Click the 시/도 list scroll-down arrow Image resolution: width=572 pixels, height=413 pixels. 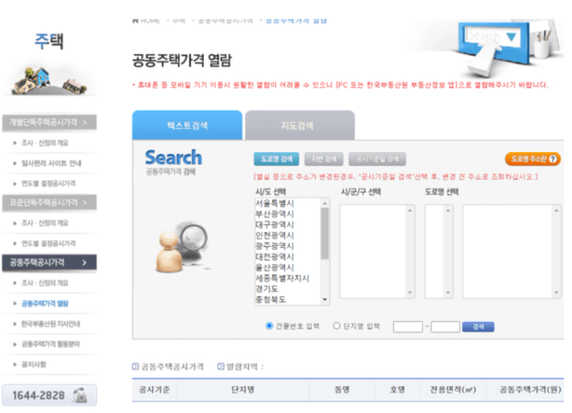[325, 300]
